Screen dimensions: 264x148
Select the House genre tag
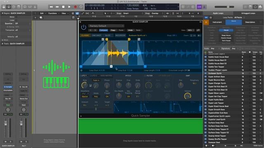coord(226,30)
